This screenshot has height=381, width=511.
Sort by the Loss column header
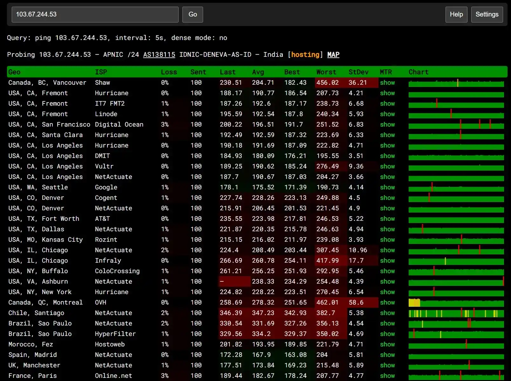pyautogui.click(x=169, y=72)
